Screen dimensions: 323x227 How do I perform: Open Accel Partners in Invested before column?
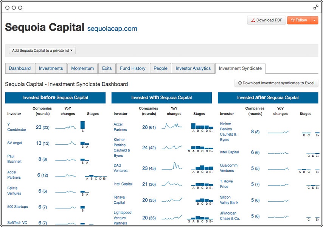(x=14, y=175)
